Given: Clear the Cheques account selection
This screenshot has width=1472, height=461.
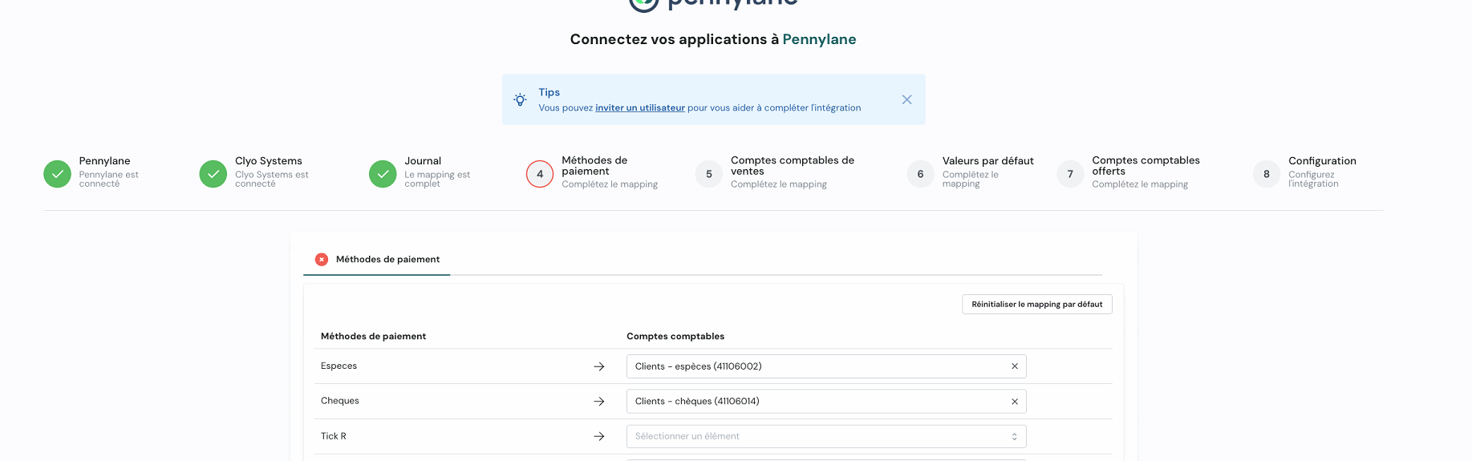Looking at the screenshot, I should [1015, 402].
